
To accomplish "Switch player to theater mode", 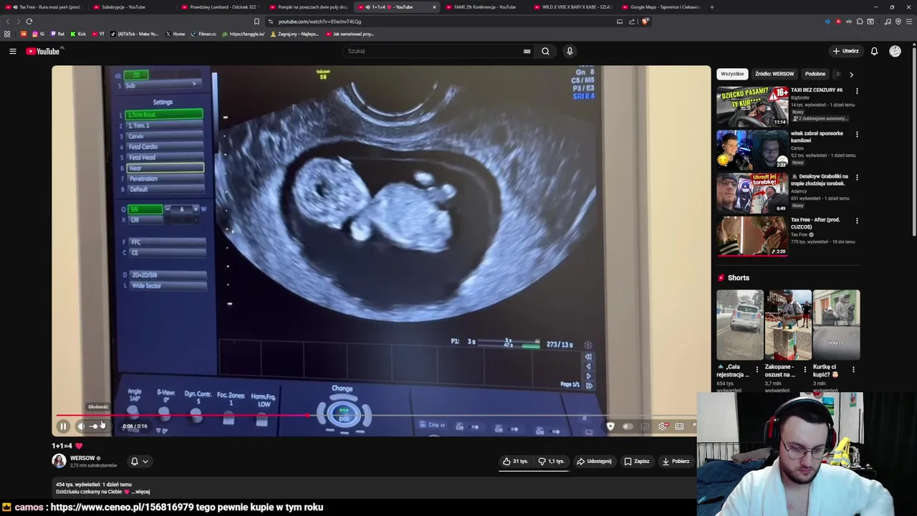I will (679, 426).
